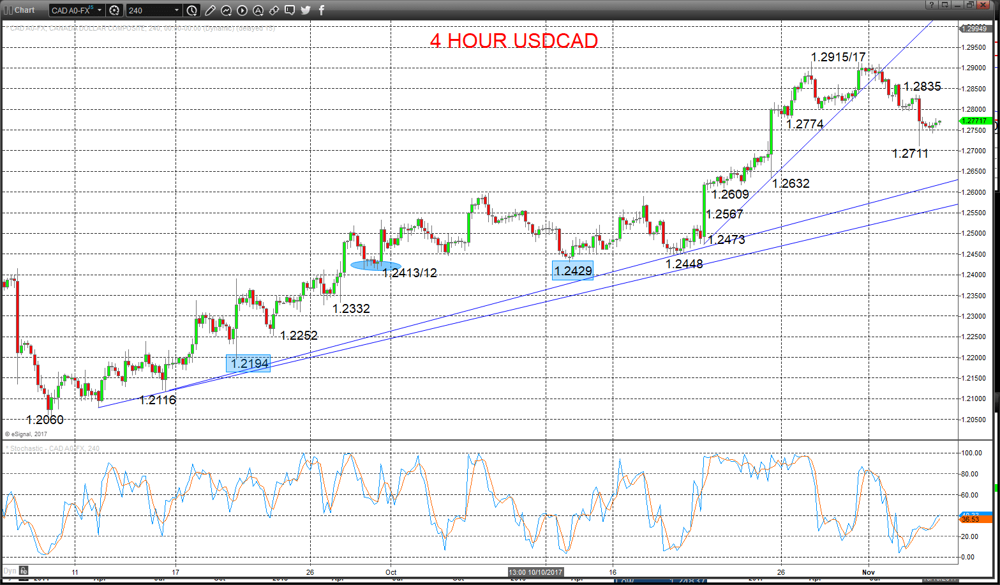Open the help question mark button

(932, 4)
